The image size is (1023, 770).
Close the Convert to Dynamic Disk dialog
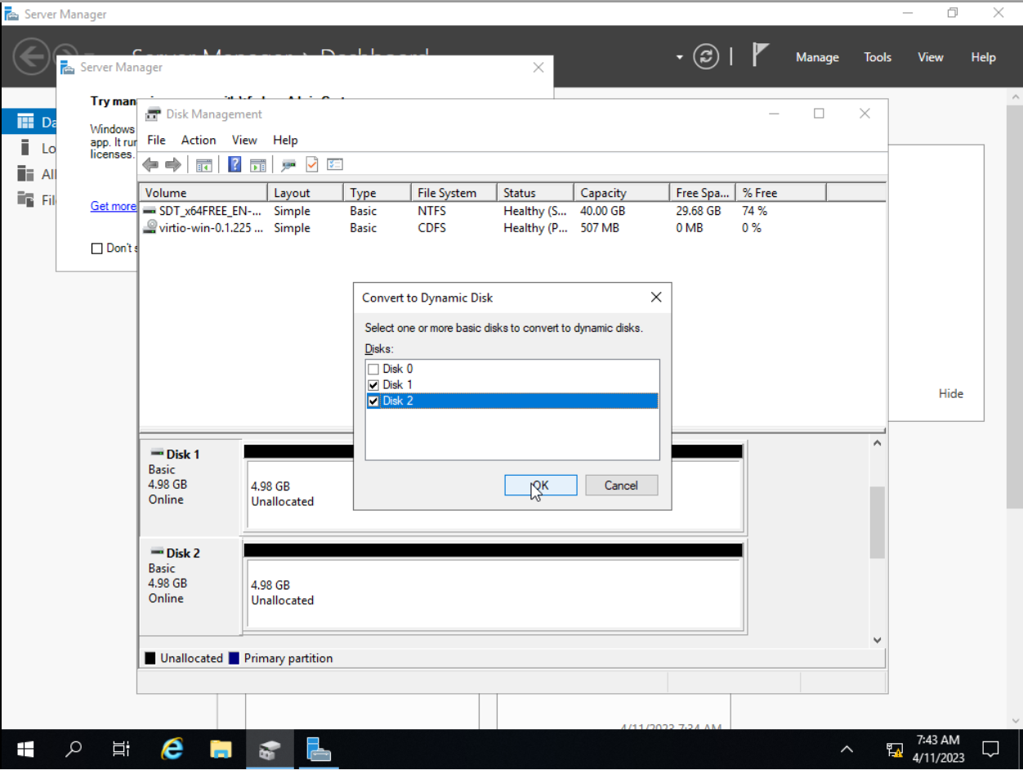[x=655, y=298]
